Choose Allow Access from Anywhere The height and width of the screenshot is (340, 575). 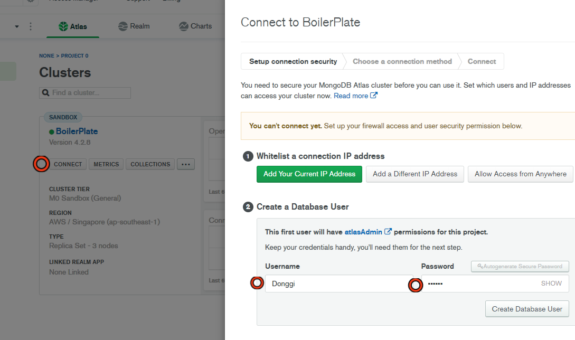(520, 174)
